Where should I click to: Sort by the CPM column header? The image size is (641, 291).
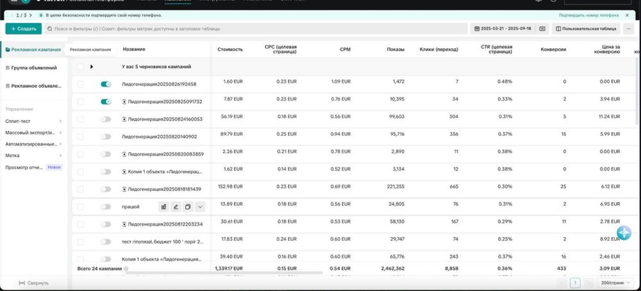345,49
